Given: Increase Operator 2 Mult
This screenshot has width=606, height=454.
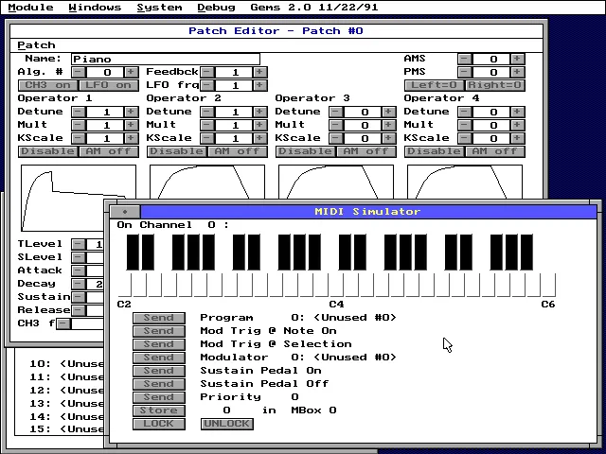Looking at the screenshot, I should click(259, 125).
